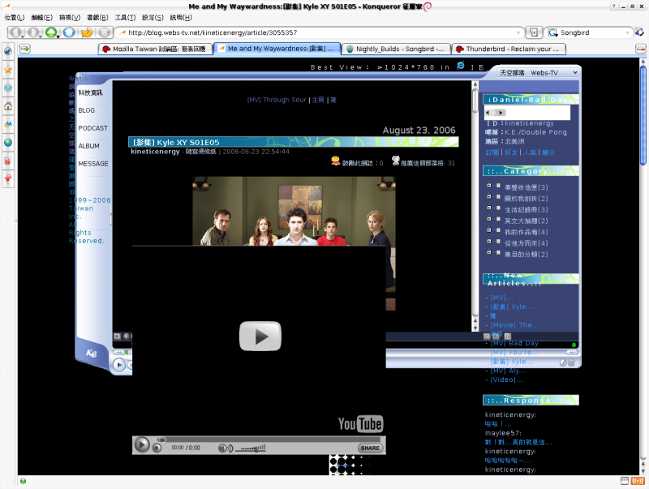Image resolution: width=649 pixels, height=489 pixels.
Task: Play the video using center play button
Action: click(x=260, y=336)
